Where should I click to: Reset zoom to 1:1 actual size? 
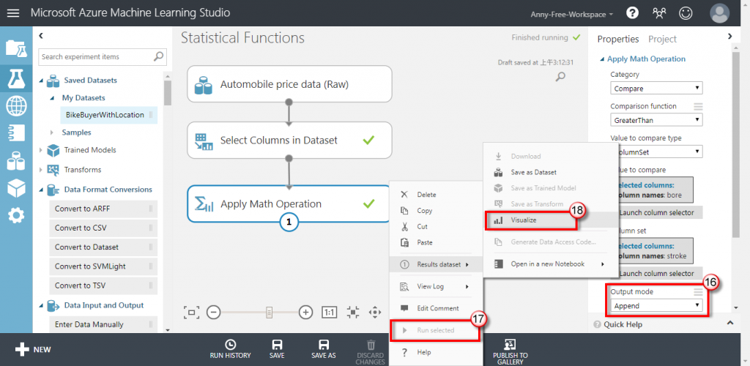[x=329, y=313]
